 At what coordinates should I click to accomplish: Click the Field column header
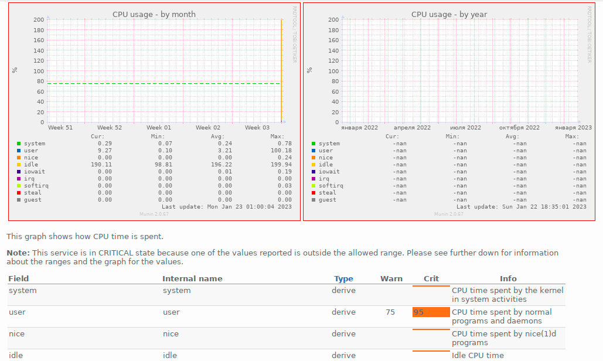click(19, 279)
